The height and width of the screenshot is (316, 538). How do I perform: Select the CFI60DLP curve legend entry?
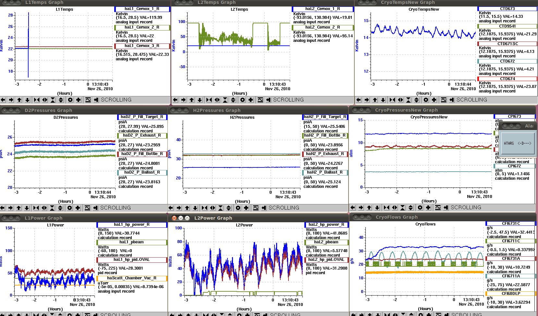511,294
